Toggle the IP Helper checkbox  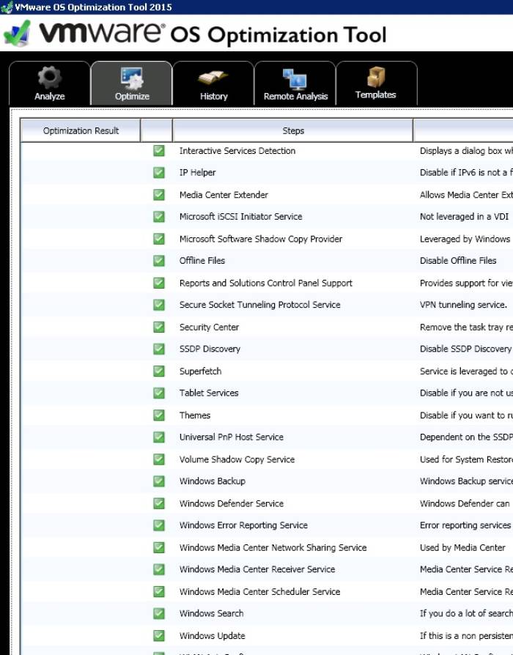click(159, 172)
